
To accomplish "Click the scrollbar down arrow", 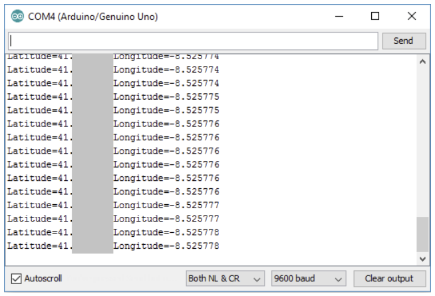I will tap(422, 258).
